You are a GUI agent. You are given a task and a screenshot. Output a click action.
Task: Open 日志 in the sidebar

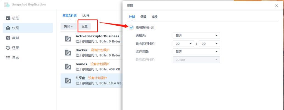[x=28, y=58]
